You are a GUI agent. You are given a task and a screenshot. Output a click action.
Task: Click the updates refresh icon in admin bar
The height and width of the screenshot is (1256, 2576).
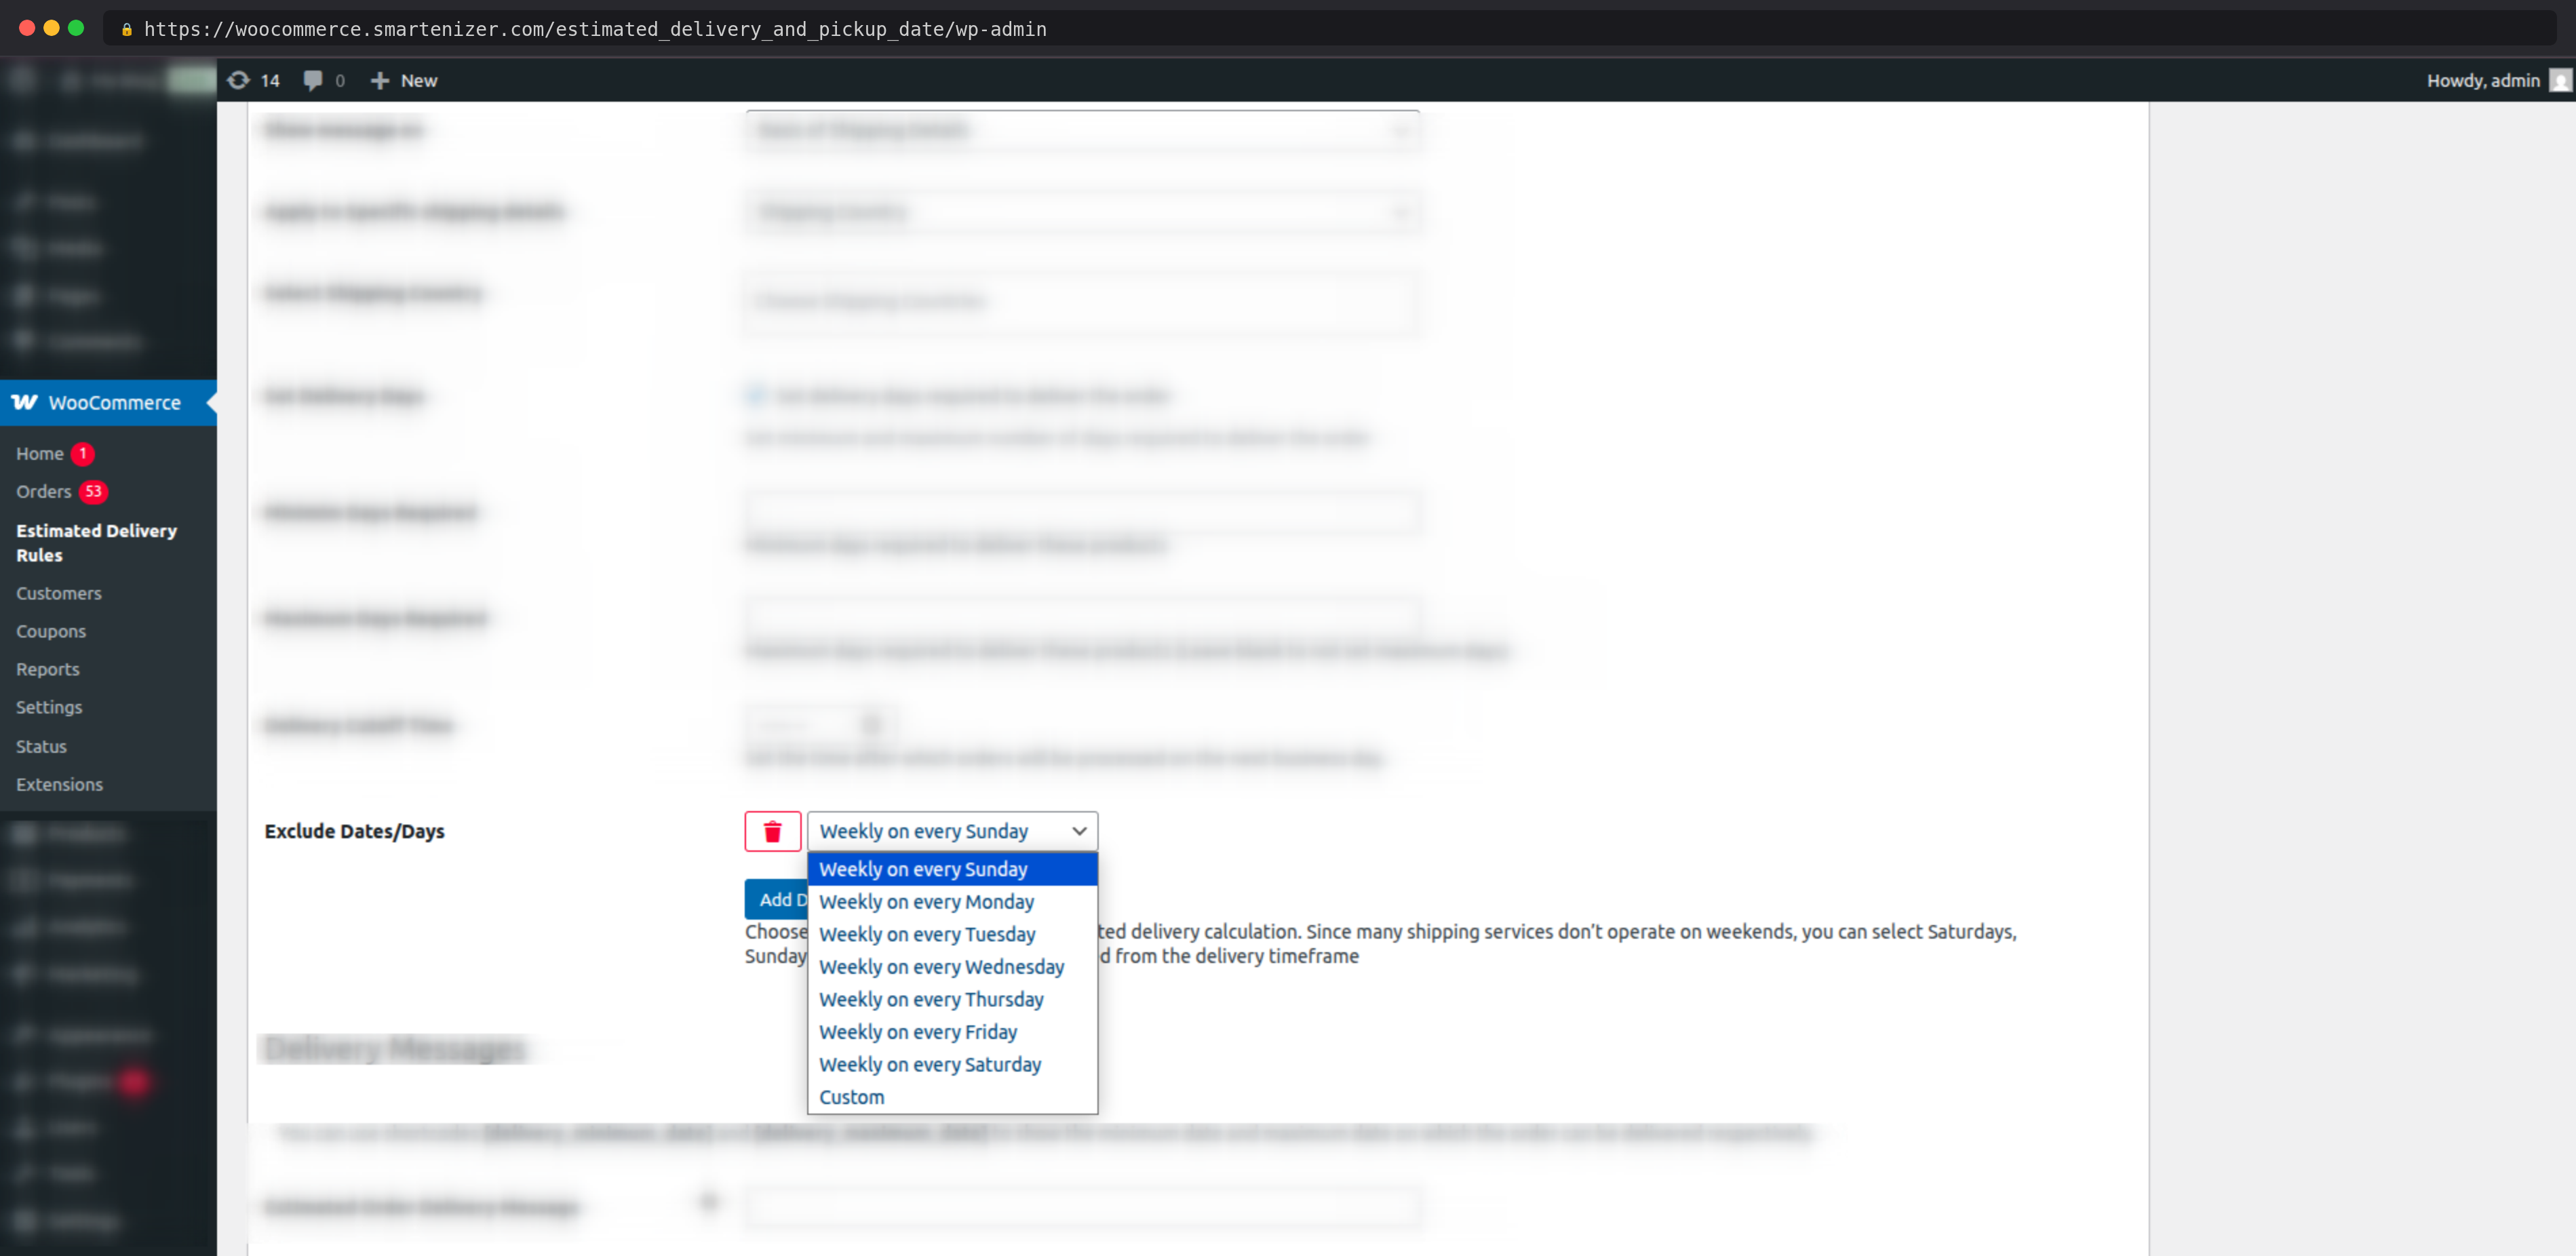(238, 80)
